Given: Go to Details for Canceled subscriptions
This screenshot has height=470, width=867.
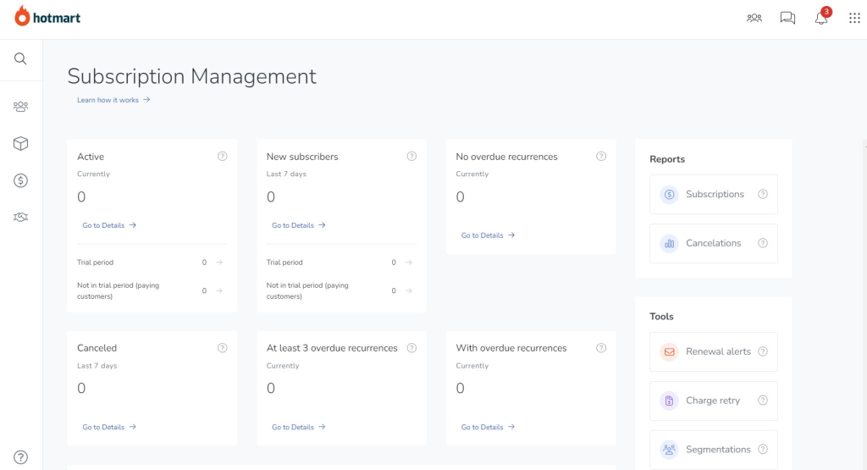Looking at the screenshot, I should [x=109, y=427].
